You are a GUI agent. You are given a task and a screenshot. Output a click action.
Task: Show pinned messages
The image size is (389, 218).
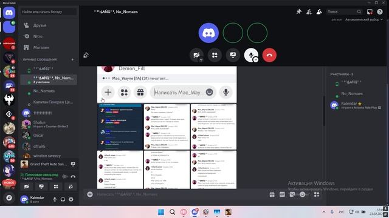point(299,12)
